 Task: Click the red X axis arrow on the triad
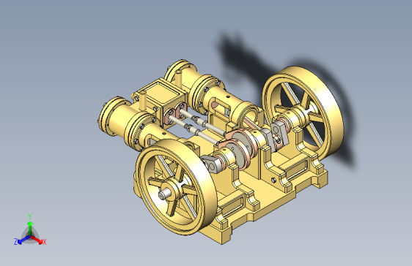pyautogui.click(x=37, y=239)
